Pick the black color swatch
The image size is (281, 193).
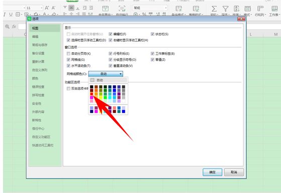coord(91,87)
